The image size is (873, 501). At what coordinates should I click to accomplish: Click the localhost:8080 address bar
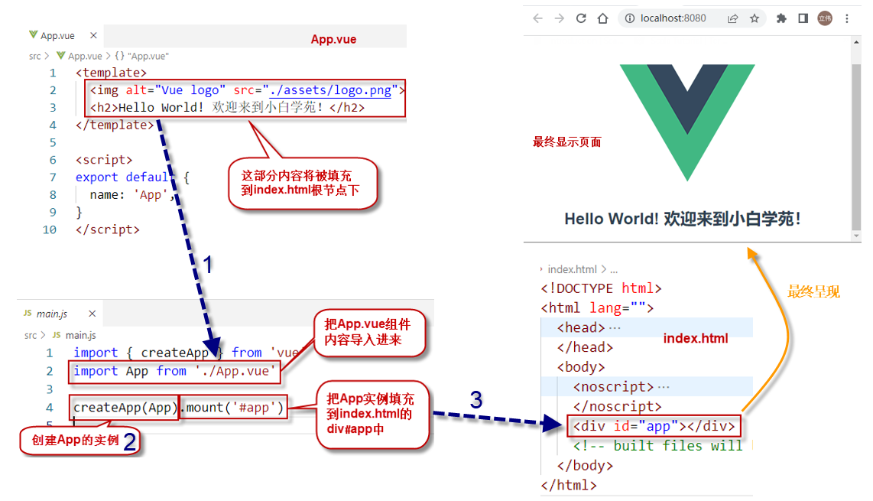[x=673, y=18]
